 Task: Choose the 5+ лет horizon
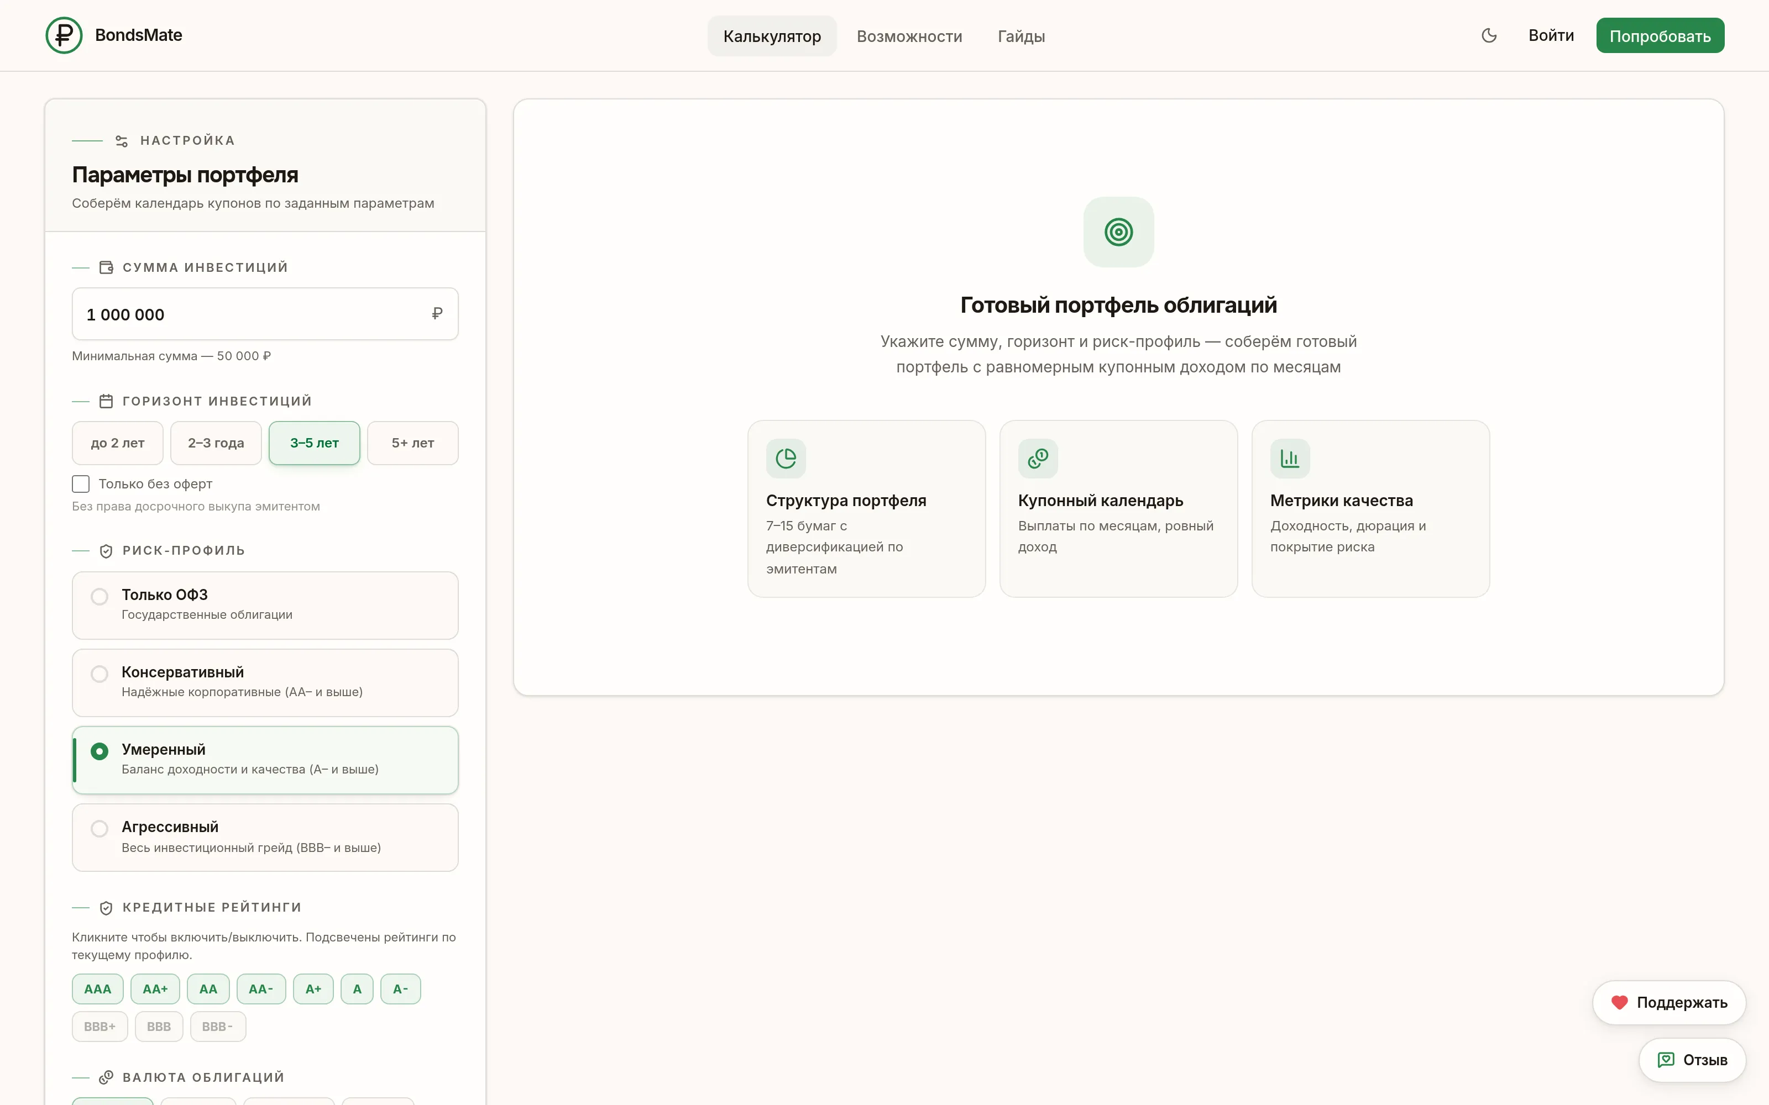[413, 443]
